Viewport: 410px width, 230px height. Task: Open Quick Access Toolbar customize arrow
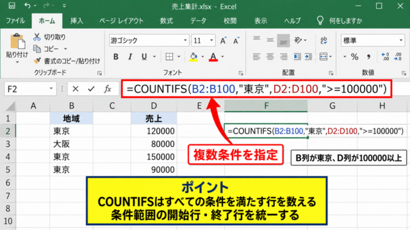[x=64, y=6]
